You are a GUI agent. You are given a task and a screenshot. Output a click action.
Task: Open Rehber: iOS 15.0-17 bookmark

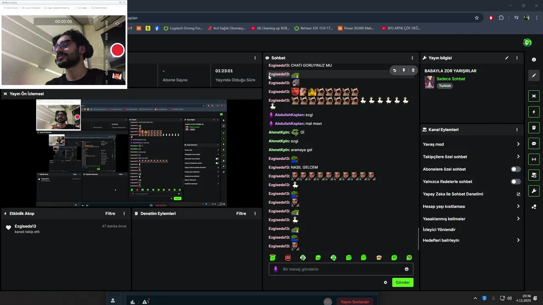313,28
